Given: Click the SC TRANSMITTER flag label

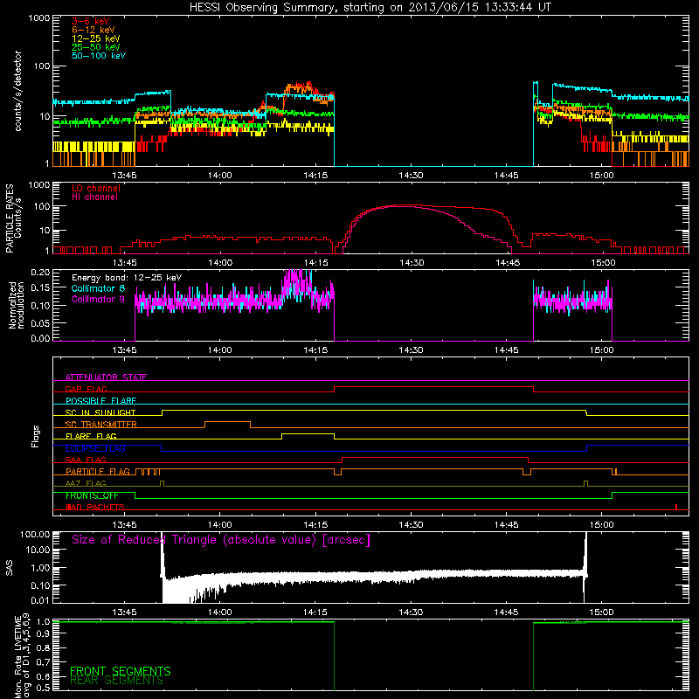Looking at the screenshot, I should [101, 424].
